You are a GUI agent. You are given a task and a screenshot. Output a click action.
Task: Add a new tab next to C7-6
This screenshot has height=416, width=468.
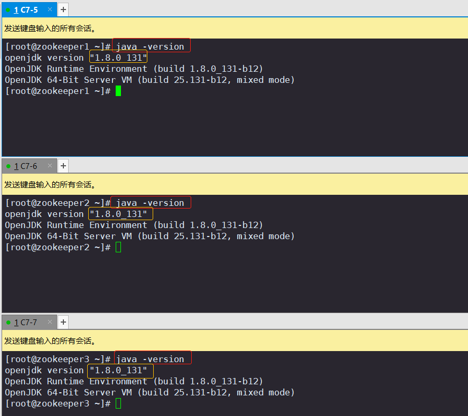coord(63,166)
